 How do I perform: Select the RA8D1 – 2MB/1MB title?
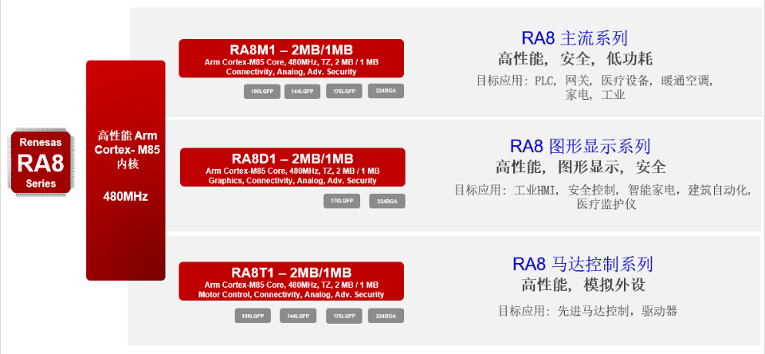[x=292, y=159]
